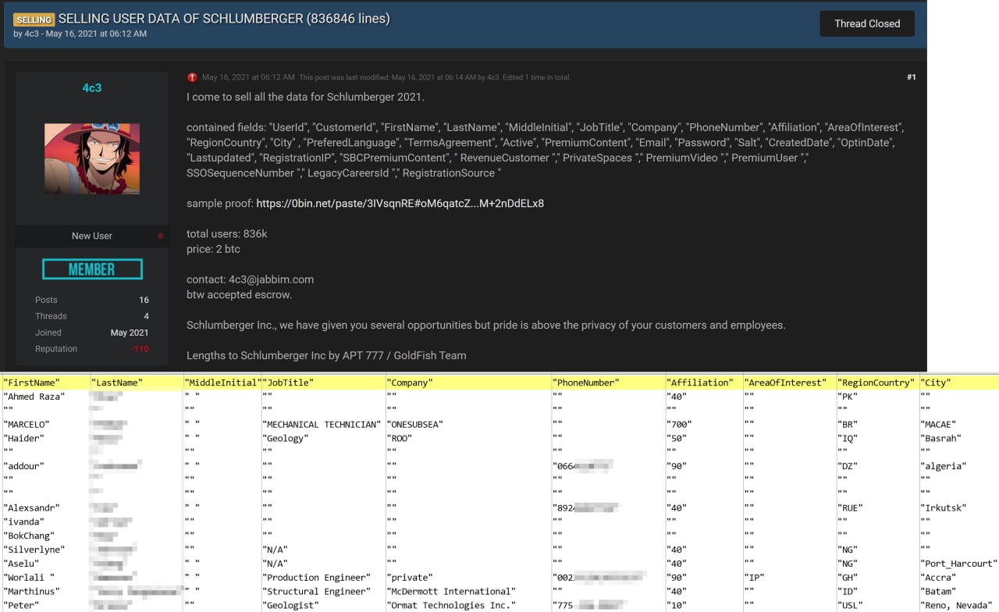Image resolution: width=999 pixels, height=612 pixels.
Task: Click the "Ahmed Raza" first name cell
Action: point(34,397)
